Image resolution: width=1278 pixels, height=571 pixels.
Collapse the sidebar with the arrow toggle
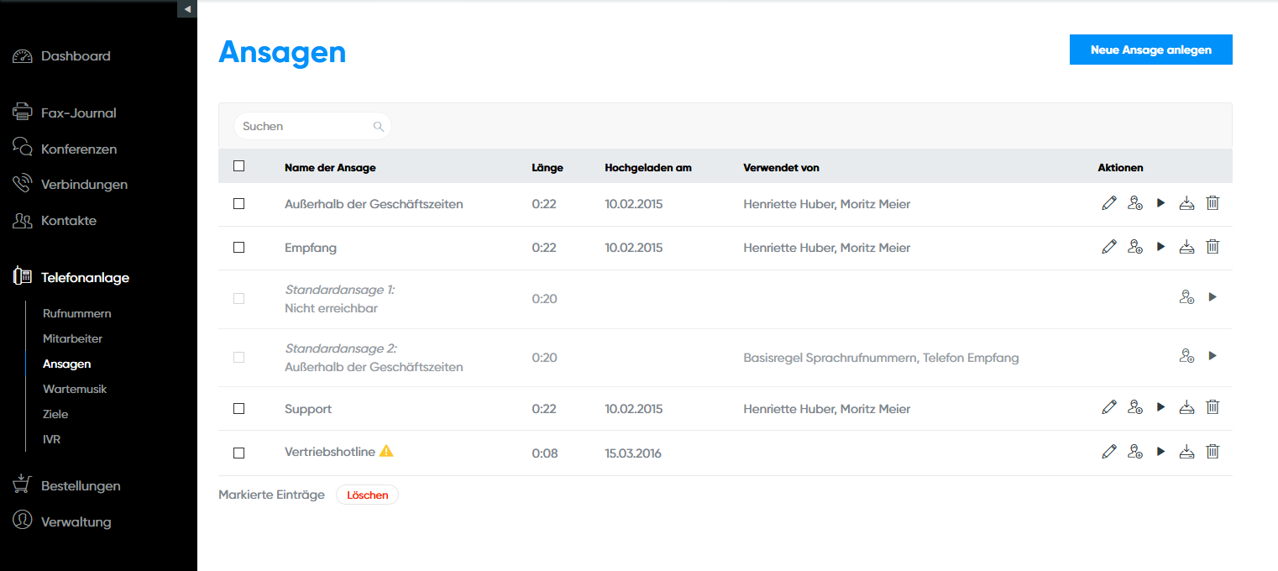187,8
